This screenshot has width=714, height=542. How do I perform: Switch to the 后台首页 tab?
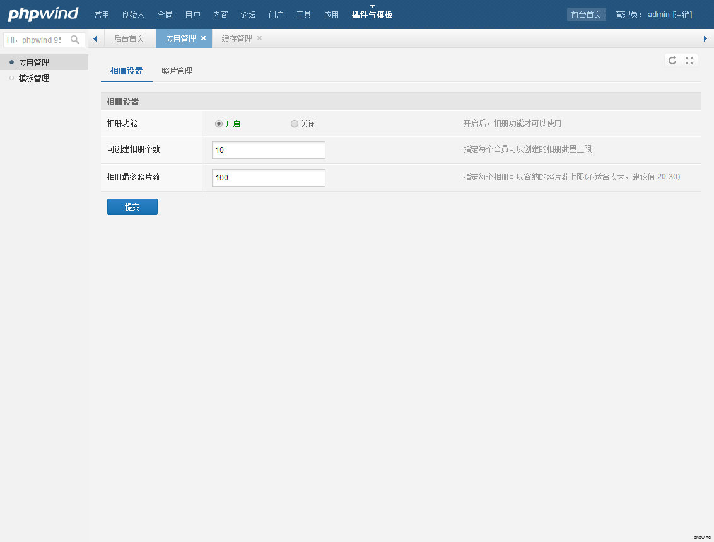[129, 38]
